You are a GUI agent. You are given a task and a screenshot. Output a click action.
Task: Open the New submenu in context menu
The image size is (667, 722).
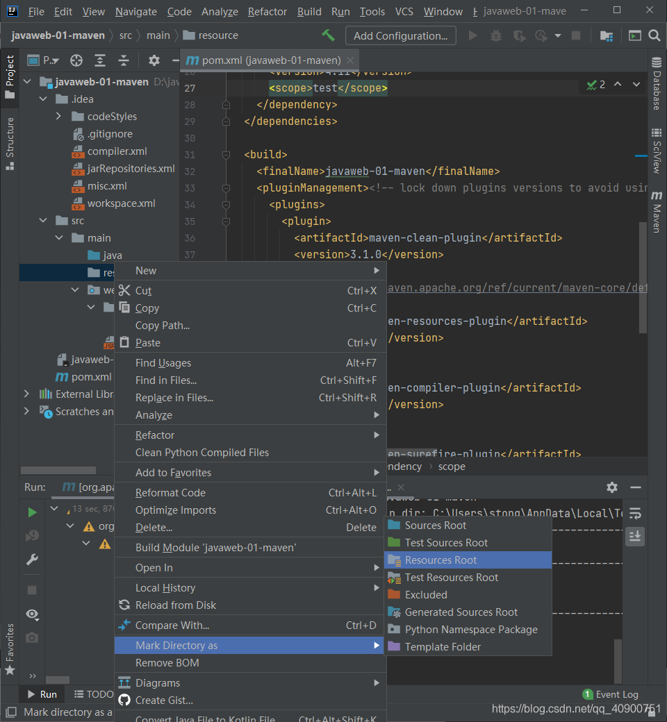point(250,271)
